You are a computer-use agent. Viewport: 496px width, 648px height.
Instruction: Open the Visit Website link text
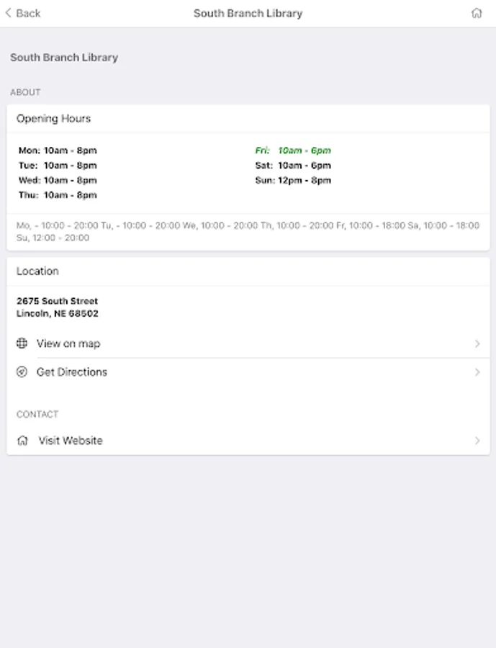tap(71, 441)
